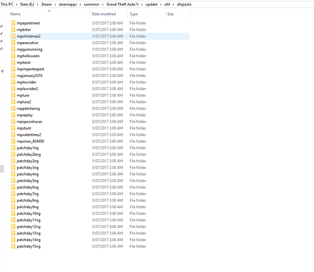Click the mpgunrunning folder icon
This screenshot has height=272, width=314.
(x=13, y=49)
